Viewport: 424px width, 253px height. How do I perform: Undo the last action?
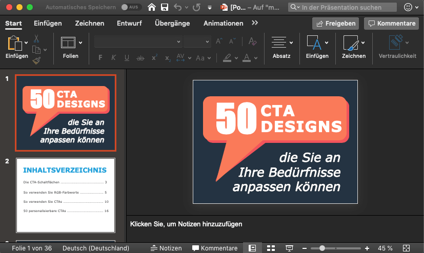[178, 7]
